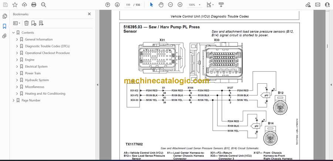Click the 516395.03 Saw / Harv Pump heading
Viewport: 333px width, 161px height.
tap(161, 29)
